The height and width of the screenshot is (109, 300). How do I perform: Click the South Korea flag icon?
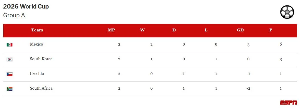10,59
